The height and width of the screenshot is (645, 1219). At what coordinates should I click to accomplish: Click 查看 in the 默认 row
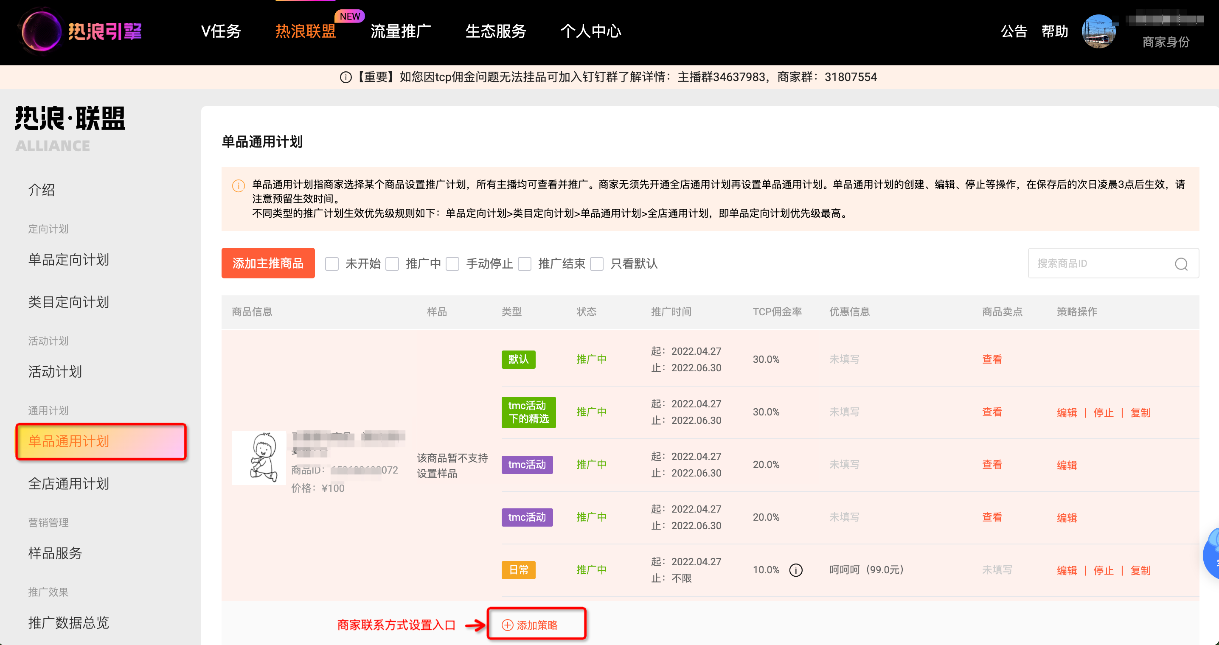(992, 359)
